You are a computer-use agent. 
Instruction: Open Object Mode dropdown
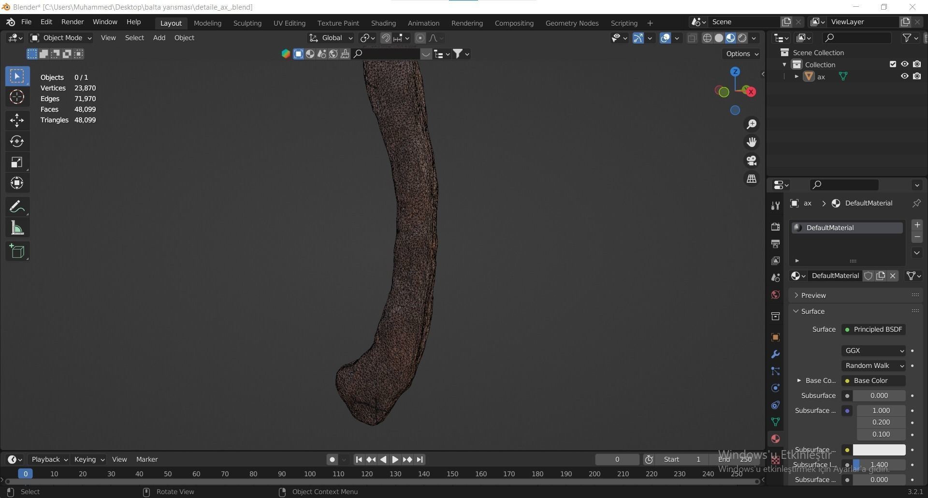(61, 38)
